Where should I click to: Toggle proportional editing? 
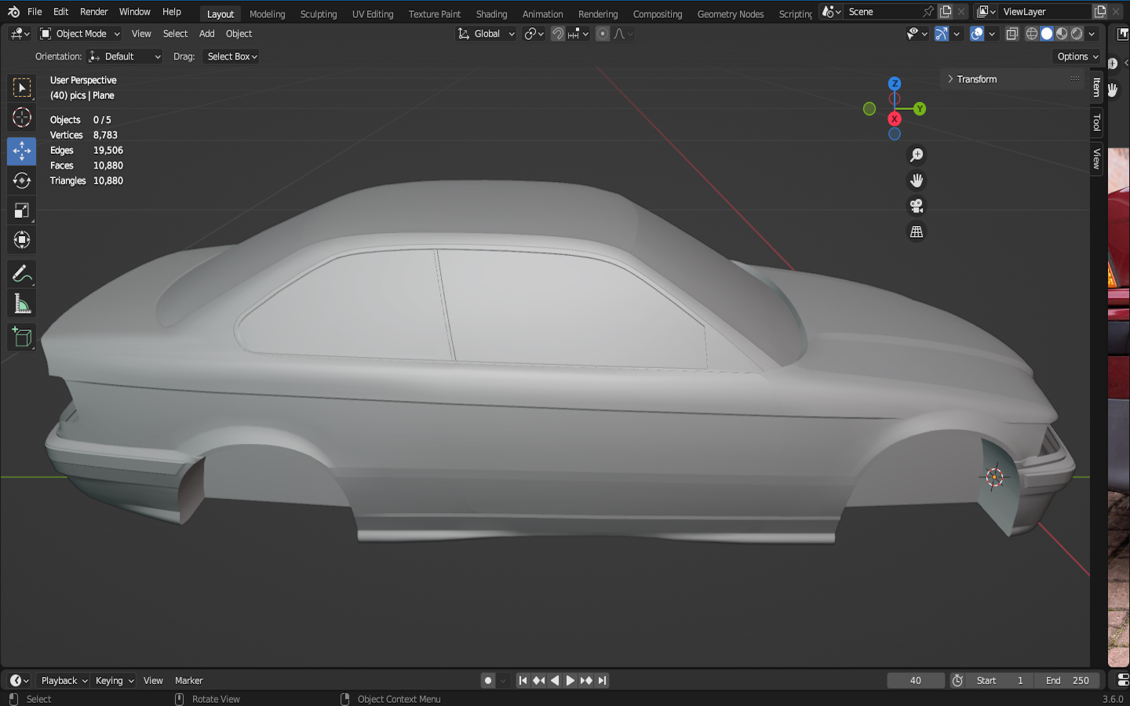pos(603,34)
